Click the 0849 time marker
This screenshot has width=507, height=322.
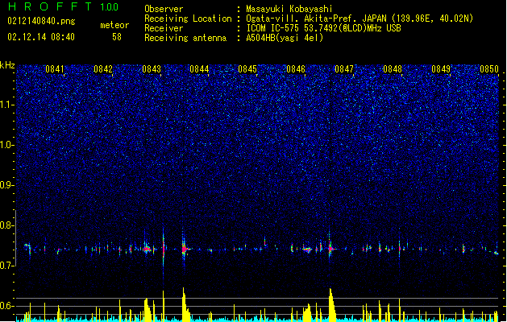pyautogui.click(x=441, y=69)
